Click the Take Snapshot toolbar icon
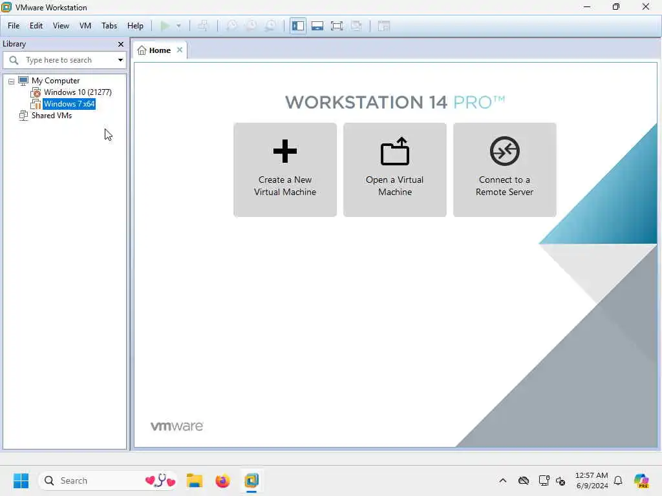The height and width of the screenshot is (496, 662). [x=231, y=26]
